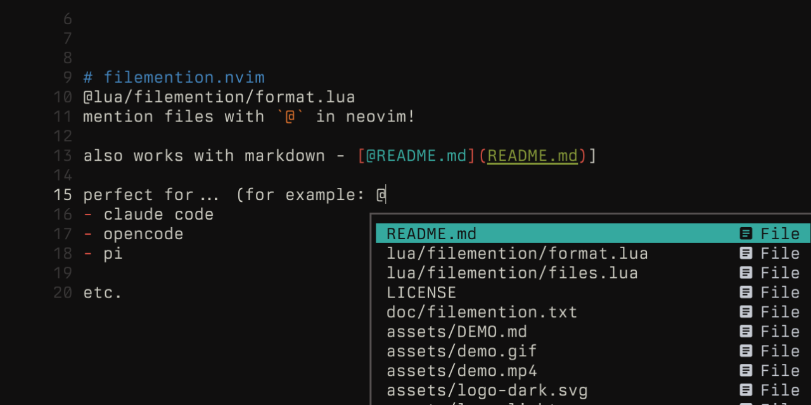Click the 'also works with markdown' text
Image resolution: width=811 pixels, height=405 pixels.
point(204,156)
